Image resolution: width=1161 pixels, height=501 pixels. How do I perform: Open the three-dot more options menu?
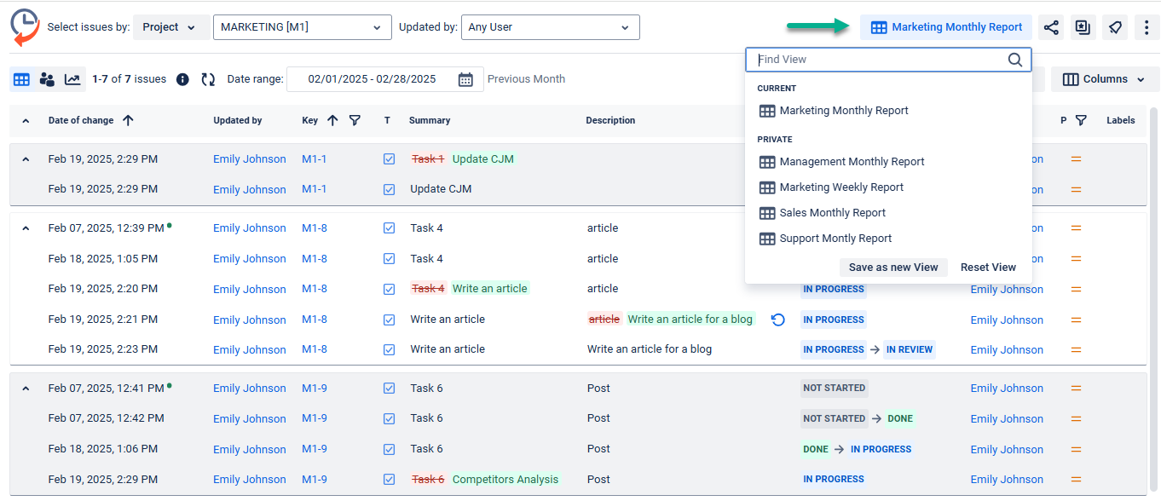1147,27
